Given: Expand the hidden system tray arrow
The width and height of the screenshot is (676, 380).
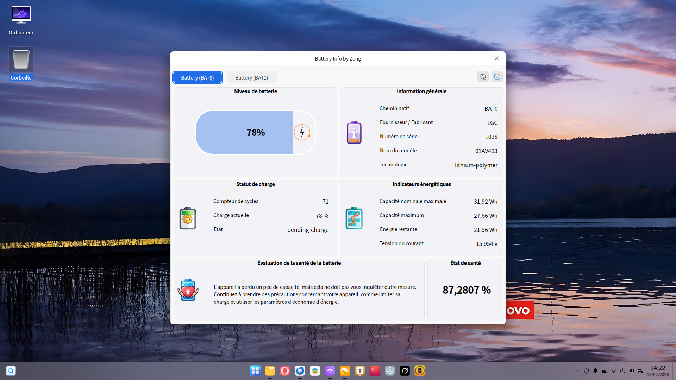Looking at the screenshot, I should click(577, 370).
